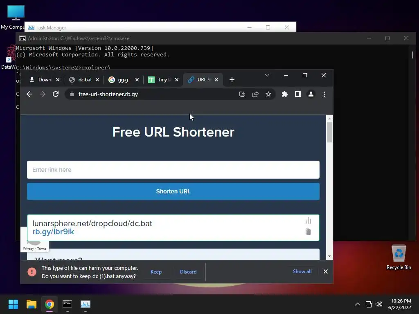419x314 pixels.
Task: View site security lock icon
Action: [72, 94]
